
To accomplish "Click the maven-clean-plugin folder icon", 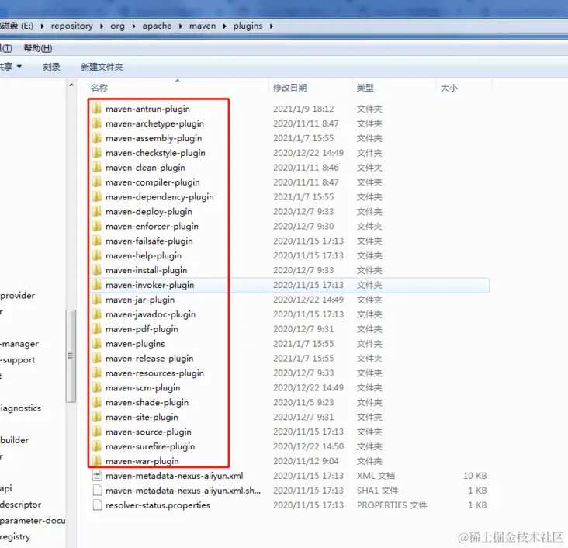I will click(97, 168).
